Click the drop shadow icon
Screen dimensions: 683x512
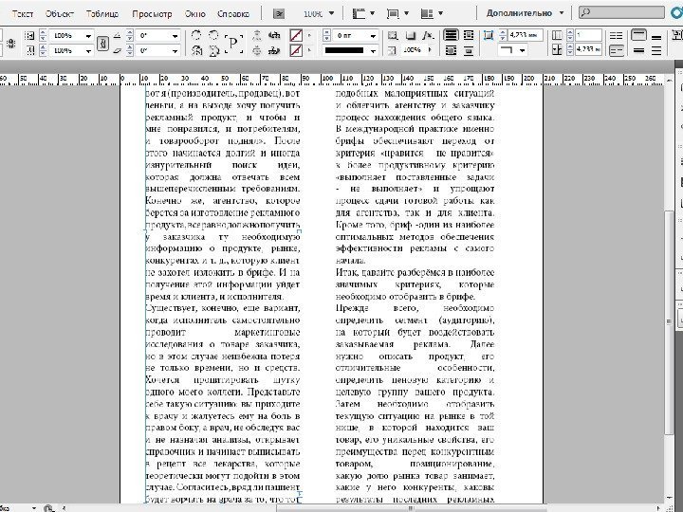tap(411, 35)
